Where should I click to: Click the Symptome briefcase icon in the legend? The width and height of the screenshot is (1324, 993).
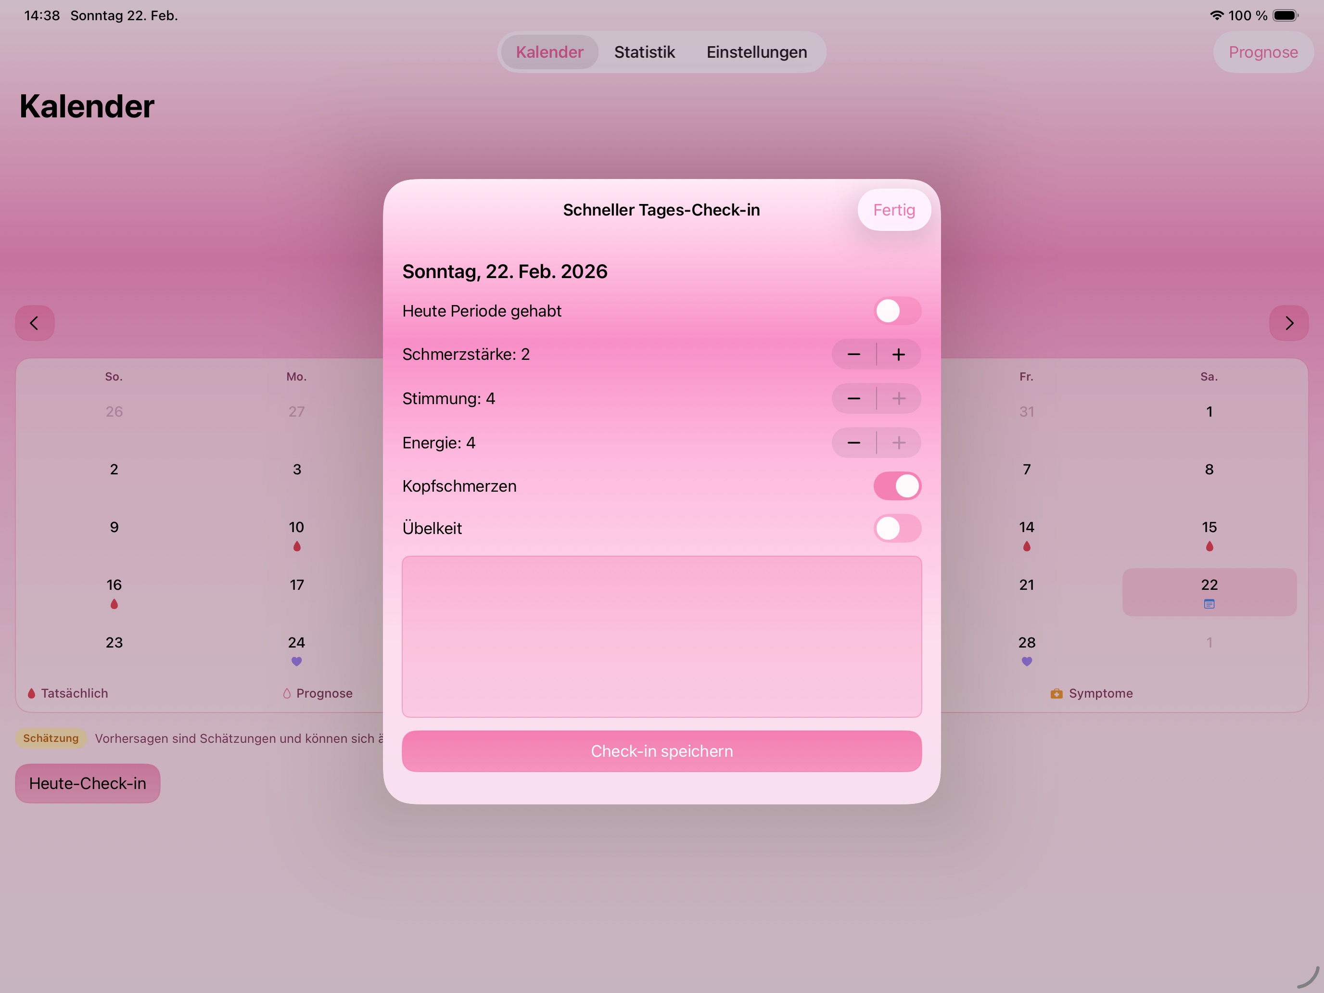tap(1057, 693)
